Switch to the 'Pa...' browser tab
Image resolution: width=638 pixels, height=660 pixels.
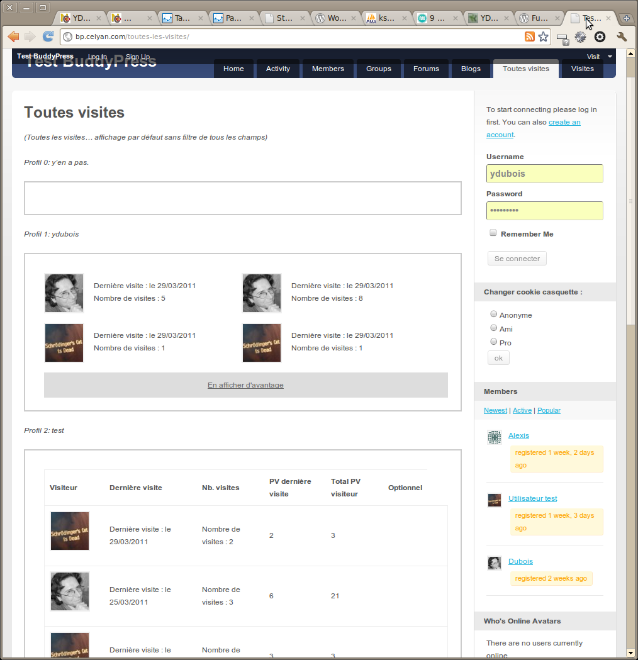(233, 18)
